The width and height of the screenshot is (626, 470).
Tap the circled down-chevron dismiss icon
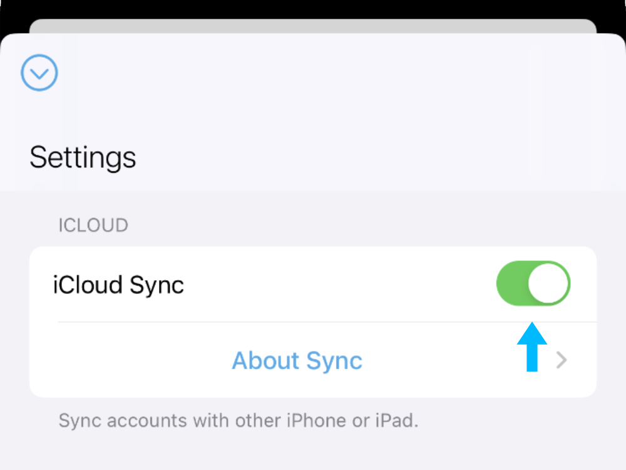point(39,73)
